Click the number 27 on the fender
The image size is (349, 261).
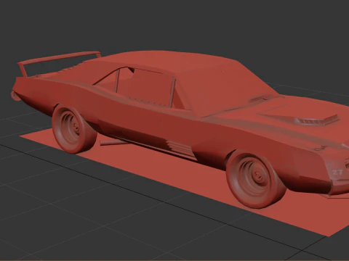(337, 173)
